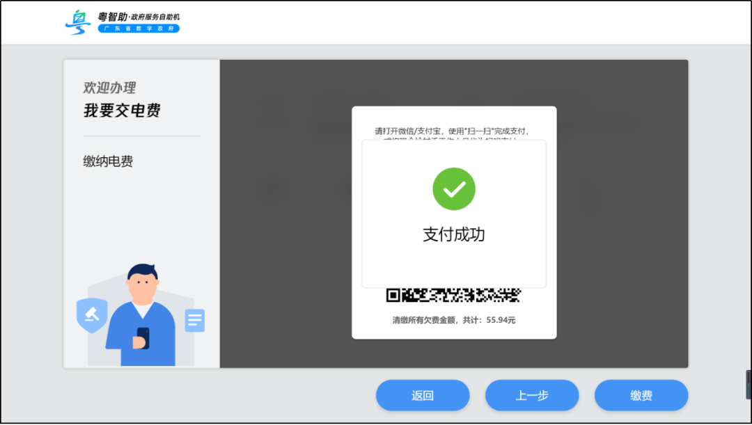Click the blue document list icon
Image resolution: width=752 pixels, height=425 pixels.
194,320
